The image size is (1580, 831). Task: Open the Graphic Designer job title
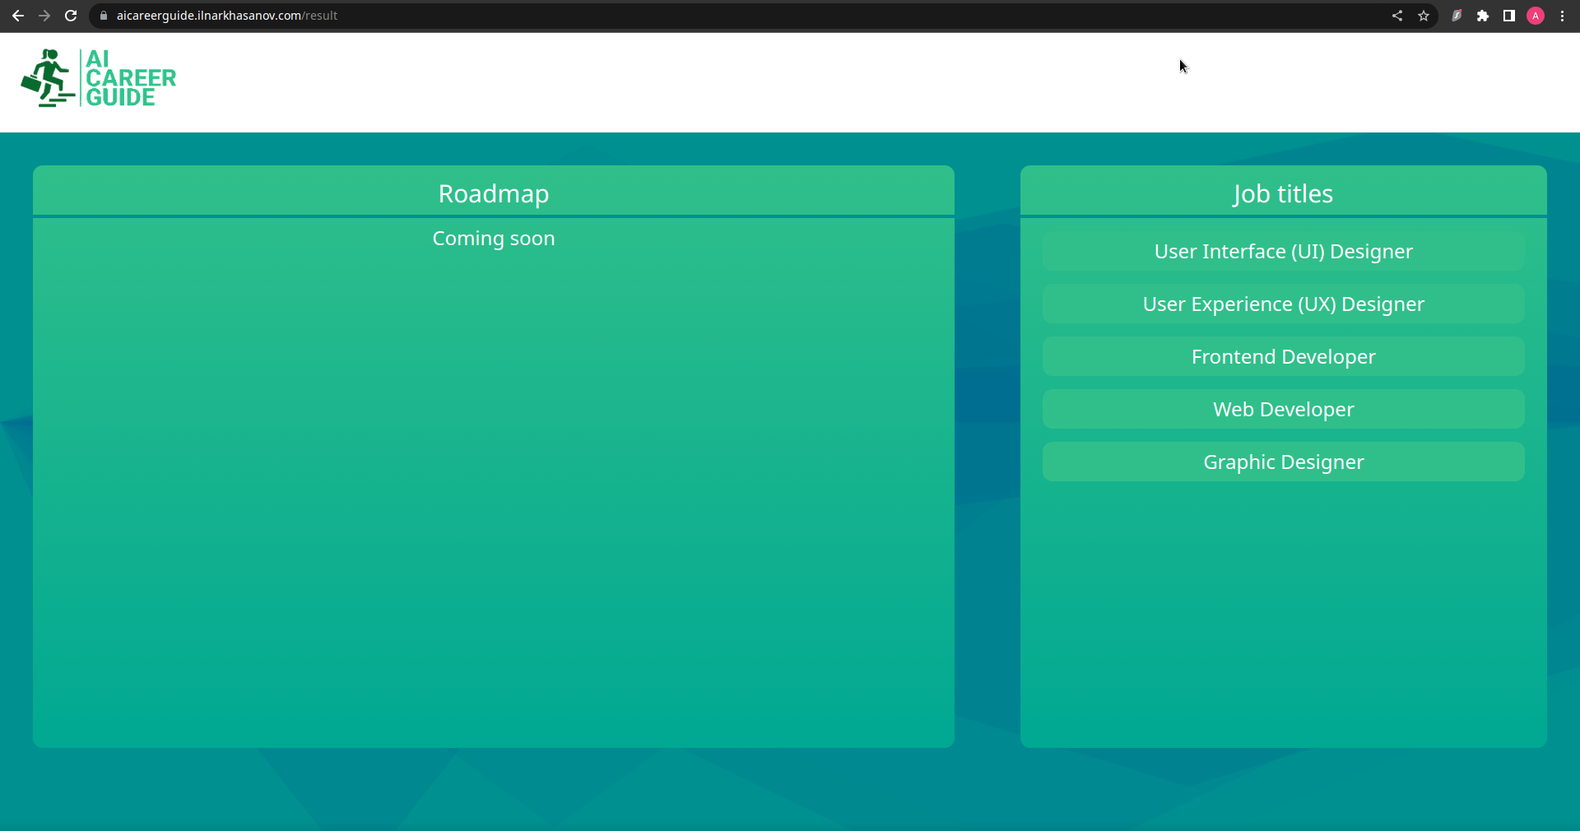click(x=1283, y=462)
